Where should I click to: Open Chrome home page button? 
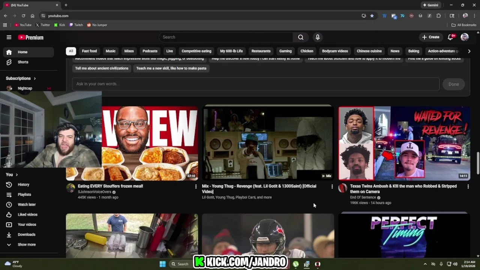(33, 16)
